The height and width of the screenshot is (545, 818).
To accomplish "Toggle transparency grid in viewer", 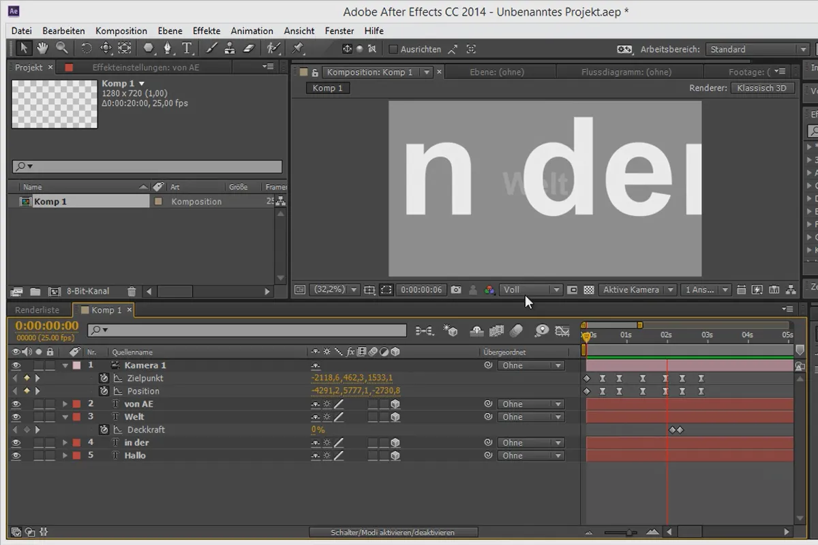I will coord(589,290).
